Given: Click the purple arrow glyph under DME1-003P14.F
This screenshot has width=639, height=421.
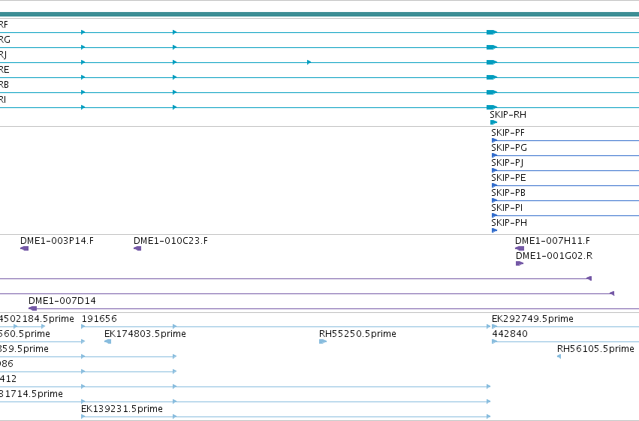Looking at the screenshot, I should 25,248.
